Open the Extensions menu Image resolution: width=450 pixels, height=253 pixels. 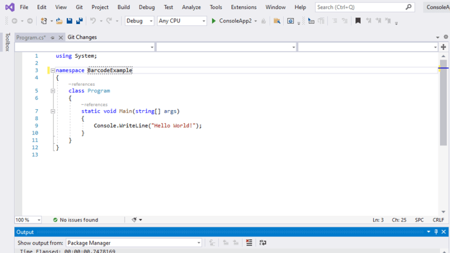[x=243, y=7]
